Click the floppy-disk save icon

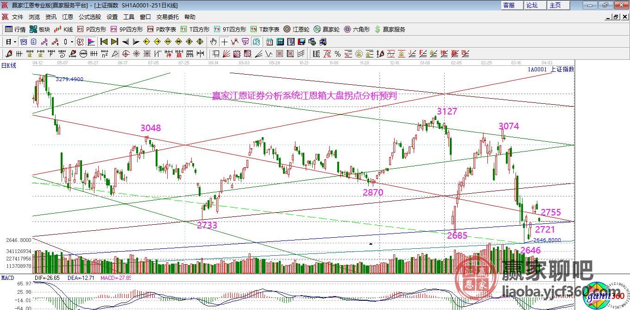click(x=302, y=42)
